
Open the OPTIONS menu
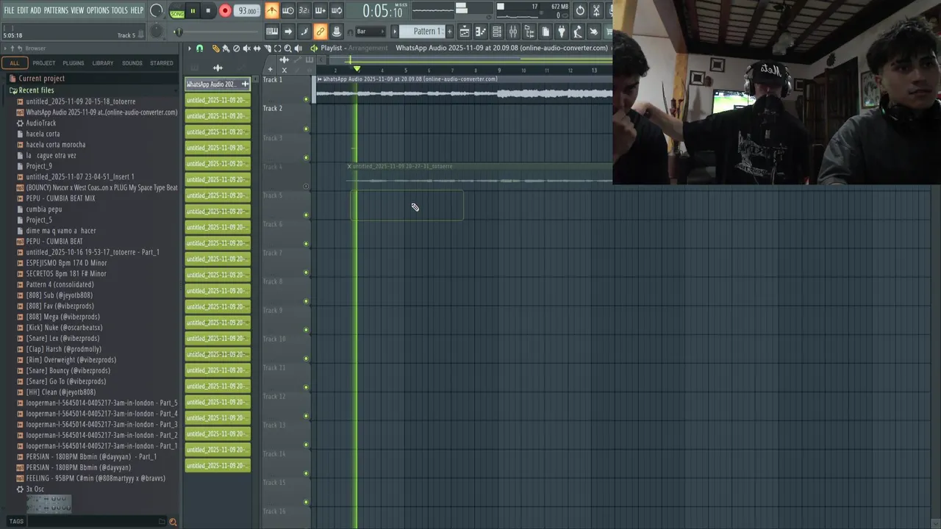(x=98, y=10)
